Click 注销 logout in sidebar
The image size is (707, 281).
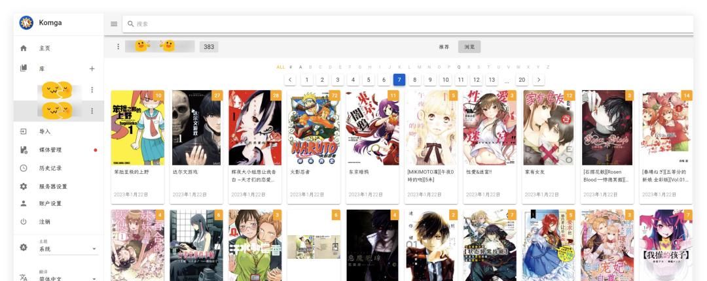click(x=45, y=222)
